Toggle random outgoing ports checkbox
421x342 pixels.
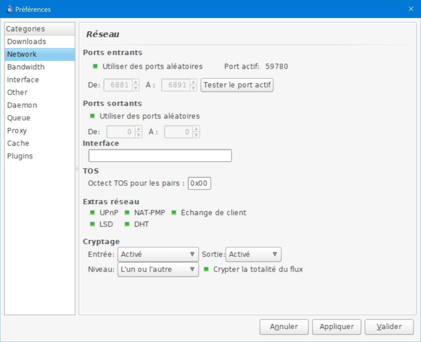(93, 116)
